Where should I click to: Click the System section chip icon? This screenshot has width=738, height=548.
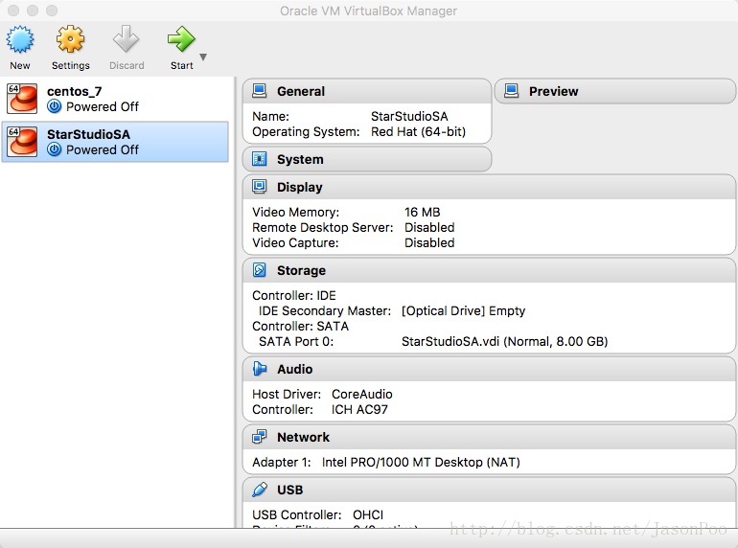pos(260,159)
